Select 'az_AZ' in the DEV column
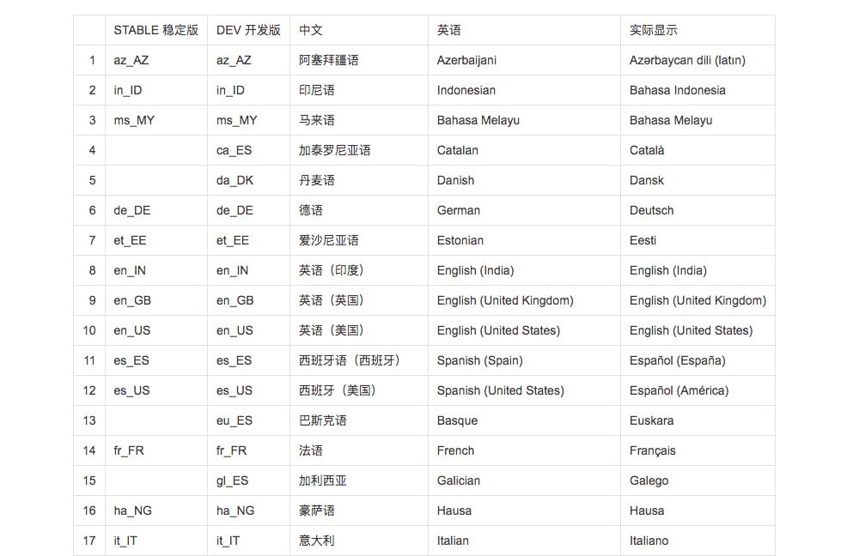The image size is (859, 556). 249,60
